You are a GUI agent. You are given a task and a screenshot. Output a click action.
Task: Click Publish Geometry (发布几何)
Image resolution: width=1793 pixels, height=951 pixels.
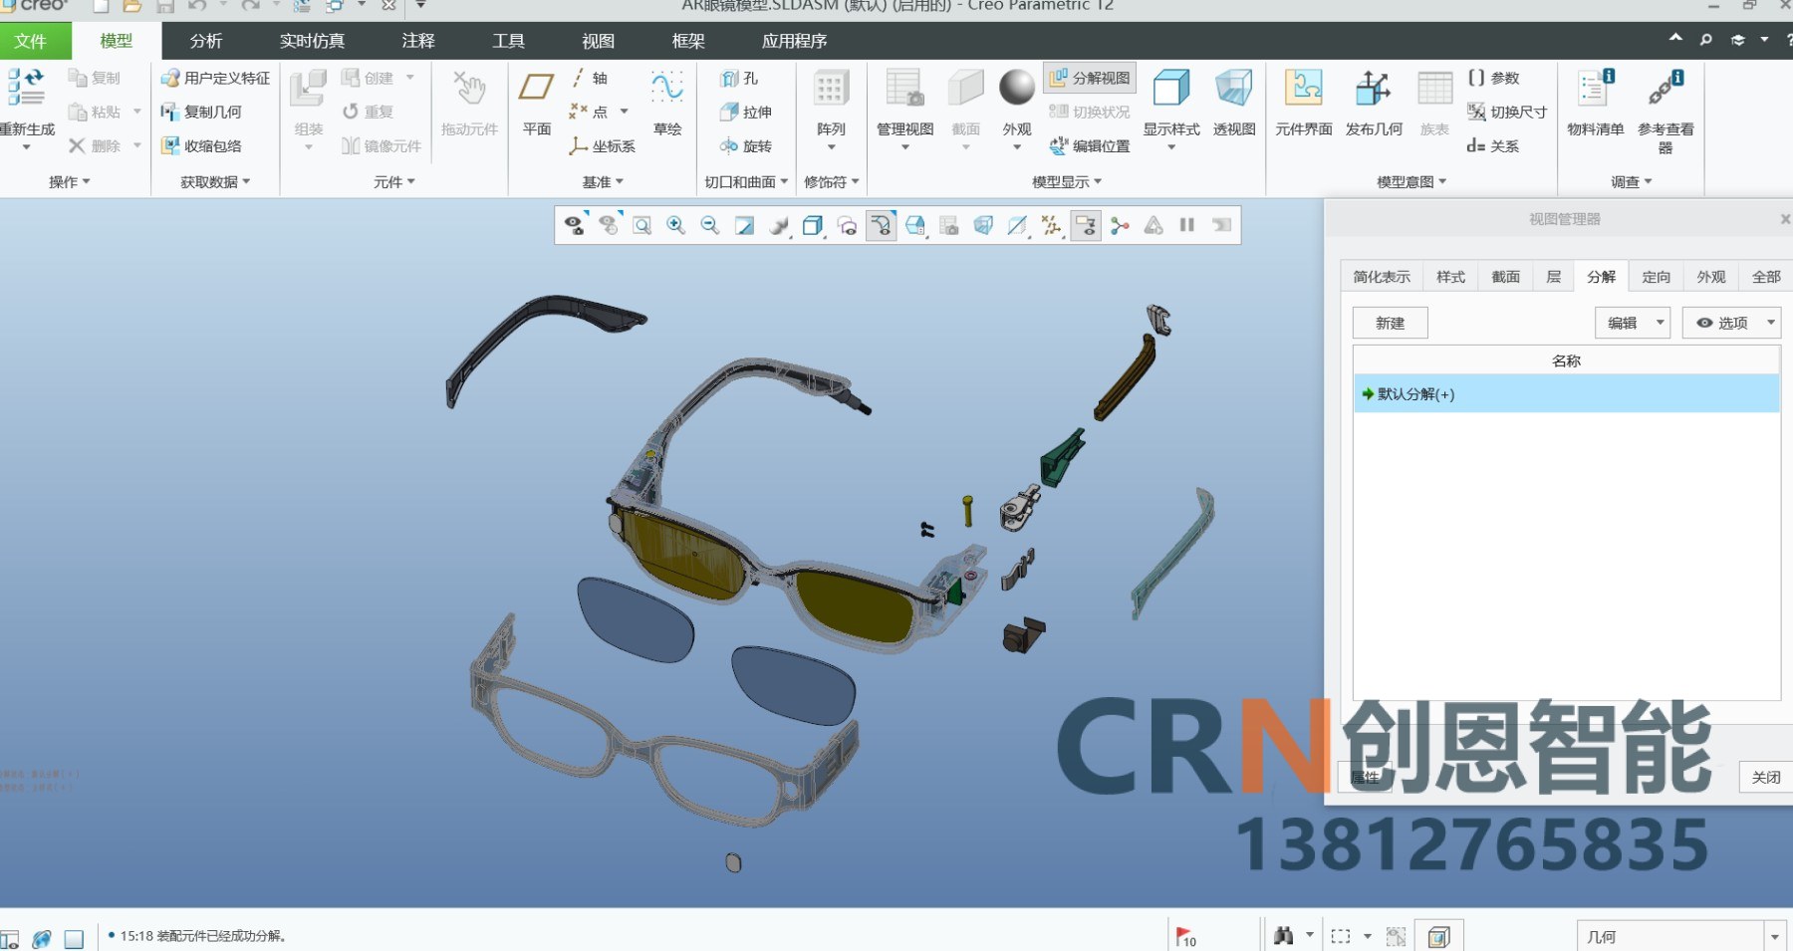pyautogui.click(x=1374, y=102)
